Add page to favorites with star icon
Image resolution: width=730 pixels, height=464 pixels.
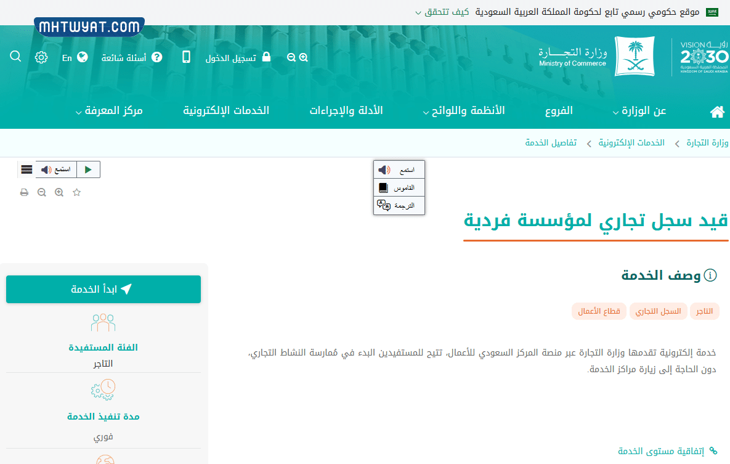[77, 192]
